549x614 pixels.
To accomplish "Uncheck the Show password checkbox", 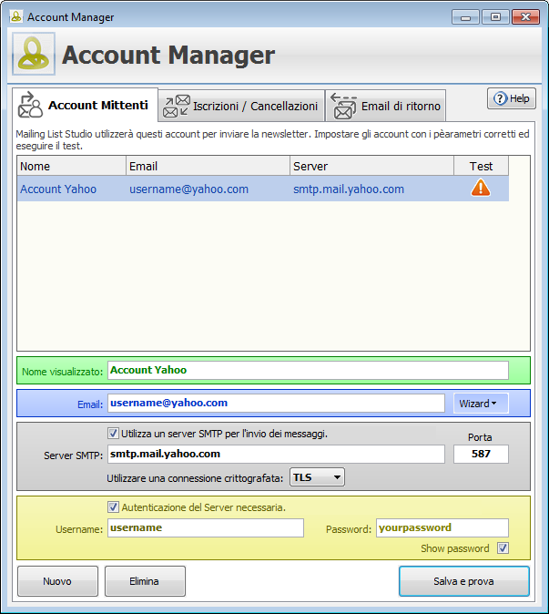I will point(503,547).
